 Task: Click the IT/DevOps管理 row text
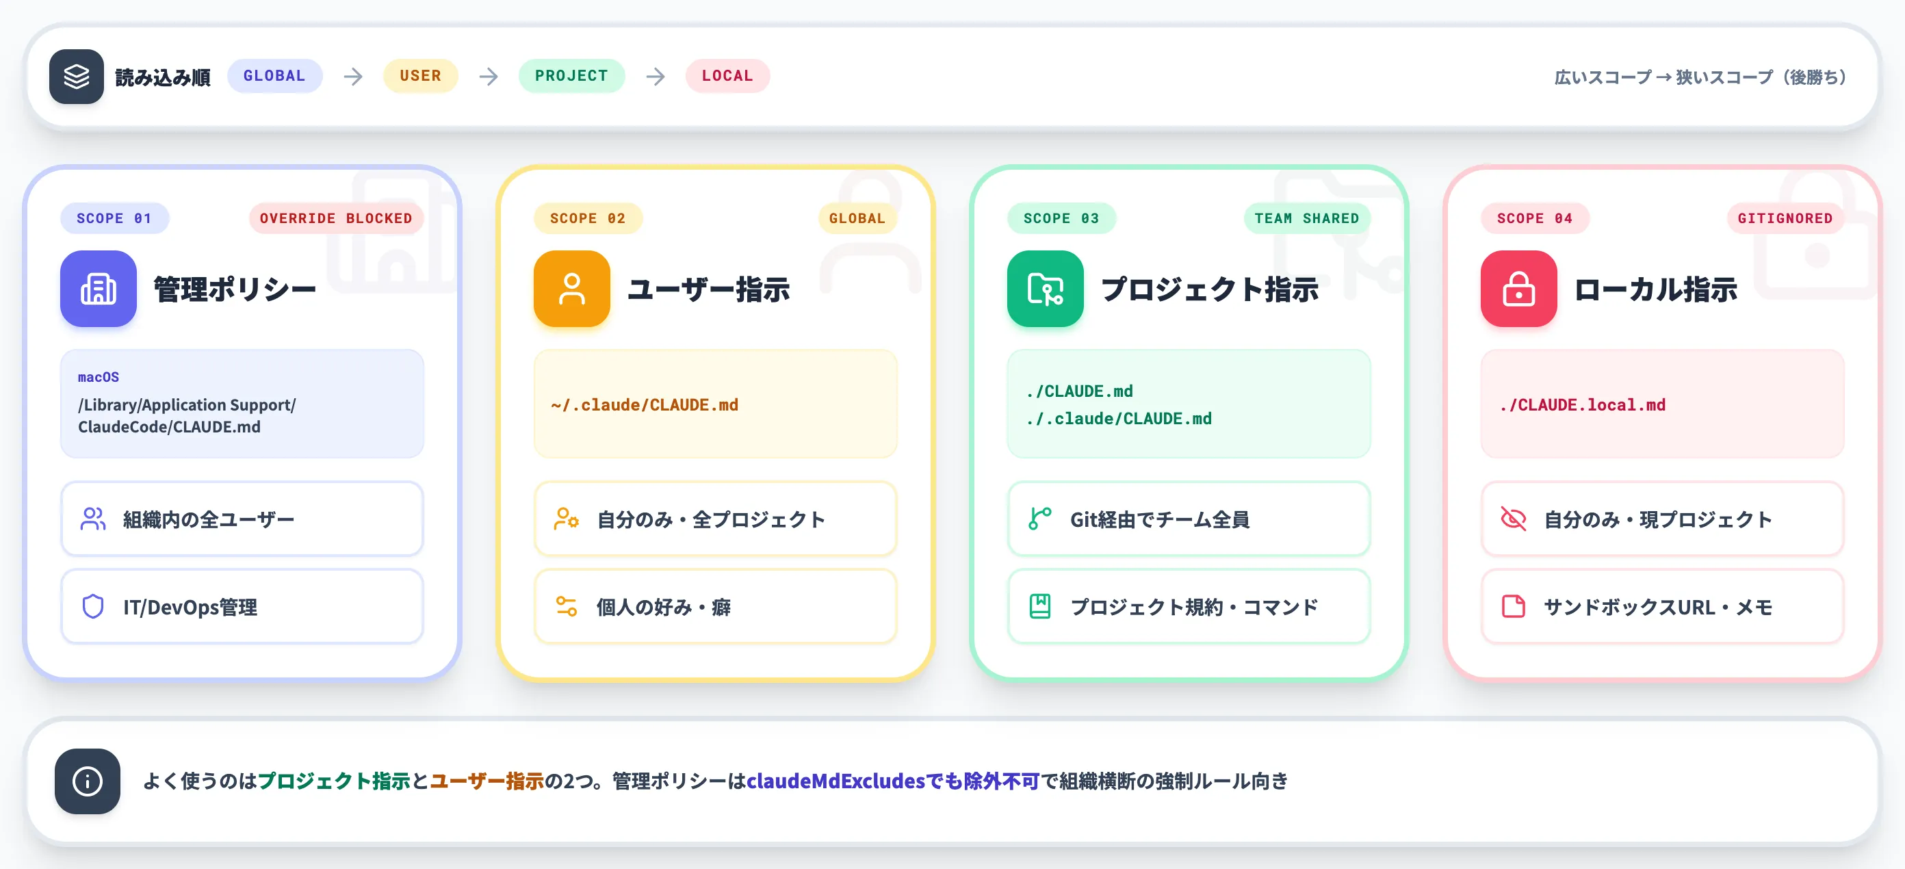(190, 607)
